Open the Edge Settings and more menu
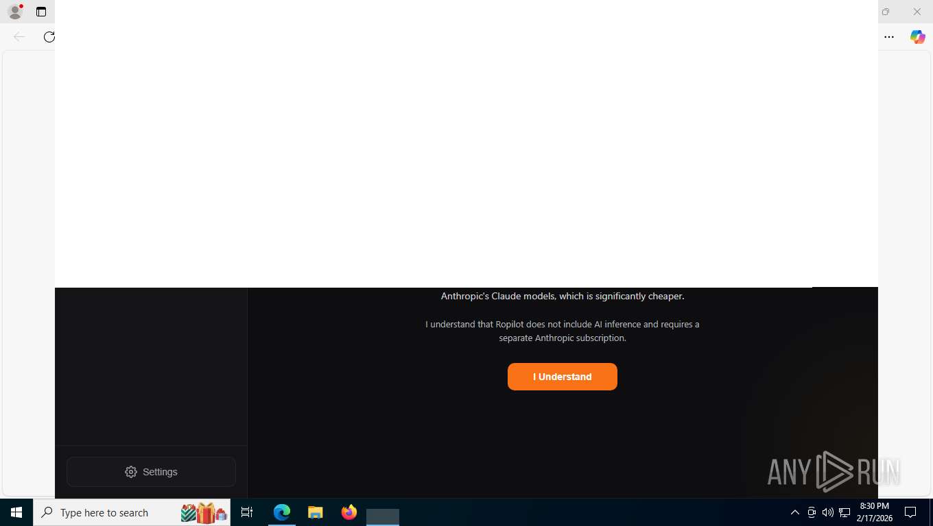Viewport: 933px width, 526px height. click(889, 37)
